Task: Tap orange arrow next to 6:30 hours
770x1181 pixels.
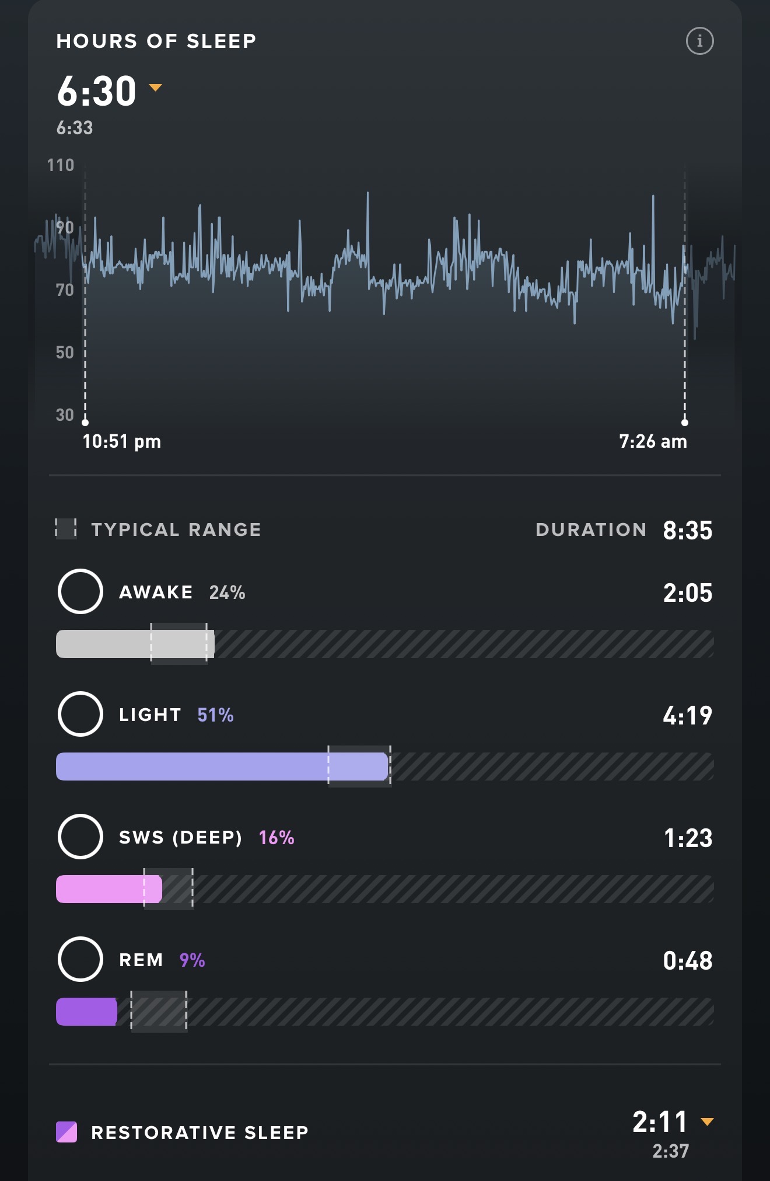Action: click(155, 88)
